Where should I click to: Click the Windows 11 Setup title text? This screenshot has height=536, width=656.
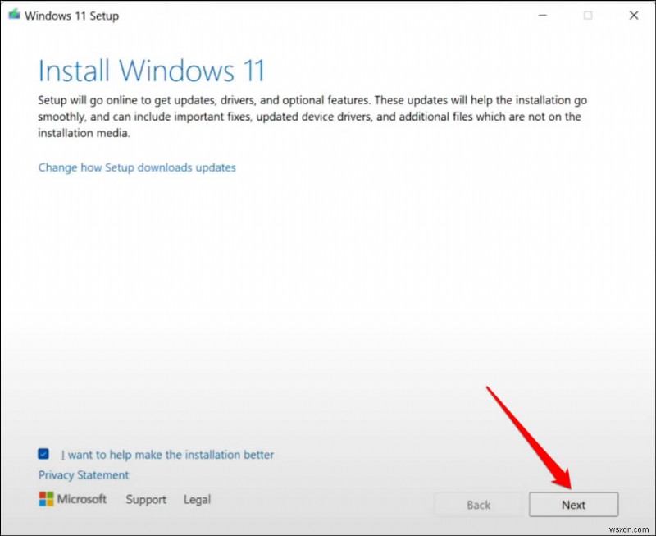[x=72, y=16]
